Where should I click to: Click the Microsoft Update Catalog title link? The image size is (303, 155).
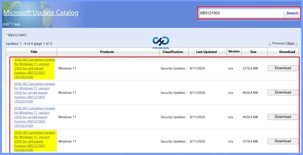41,12
